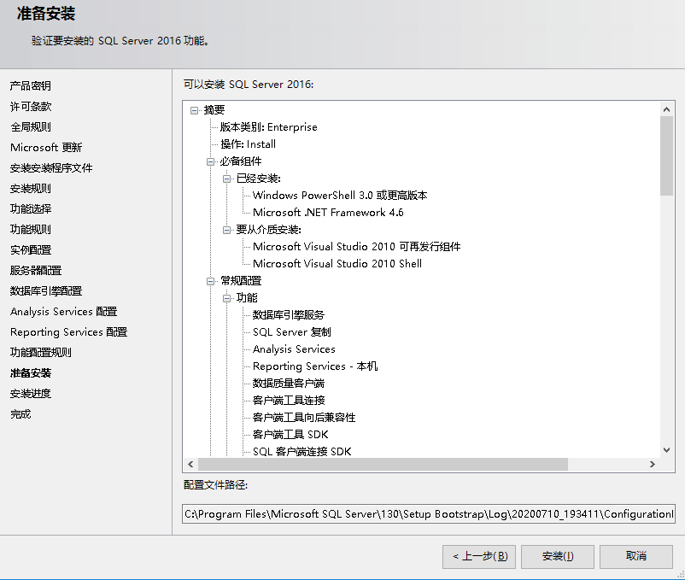Select 产品密钥 step in sidebar
The width and height of the screenshot is (685, 580).
[x=31, y=86]
